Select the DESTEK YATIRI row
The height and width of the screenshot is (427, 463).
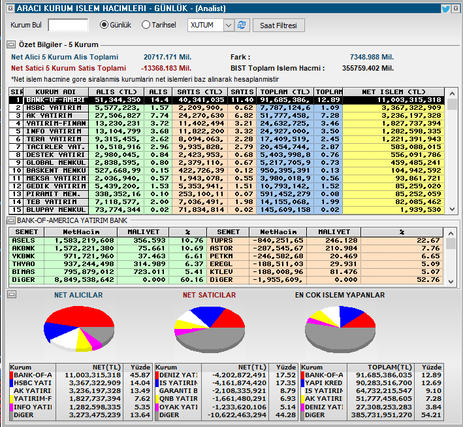click(x=227, y=155)
